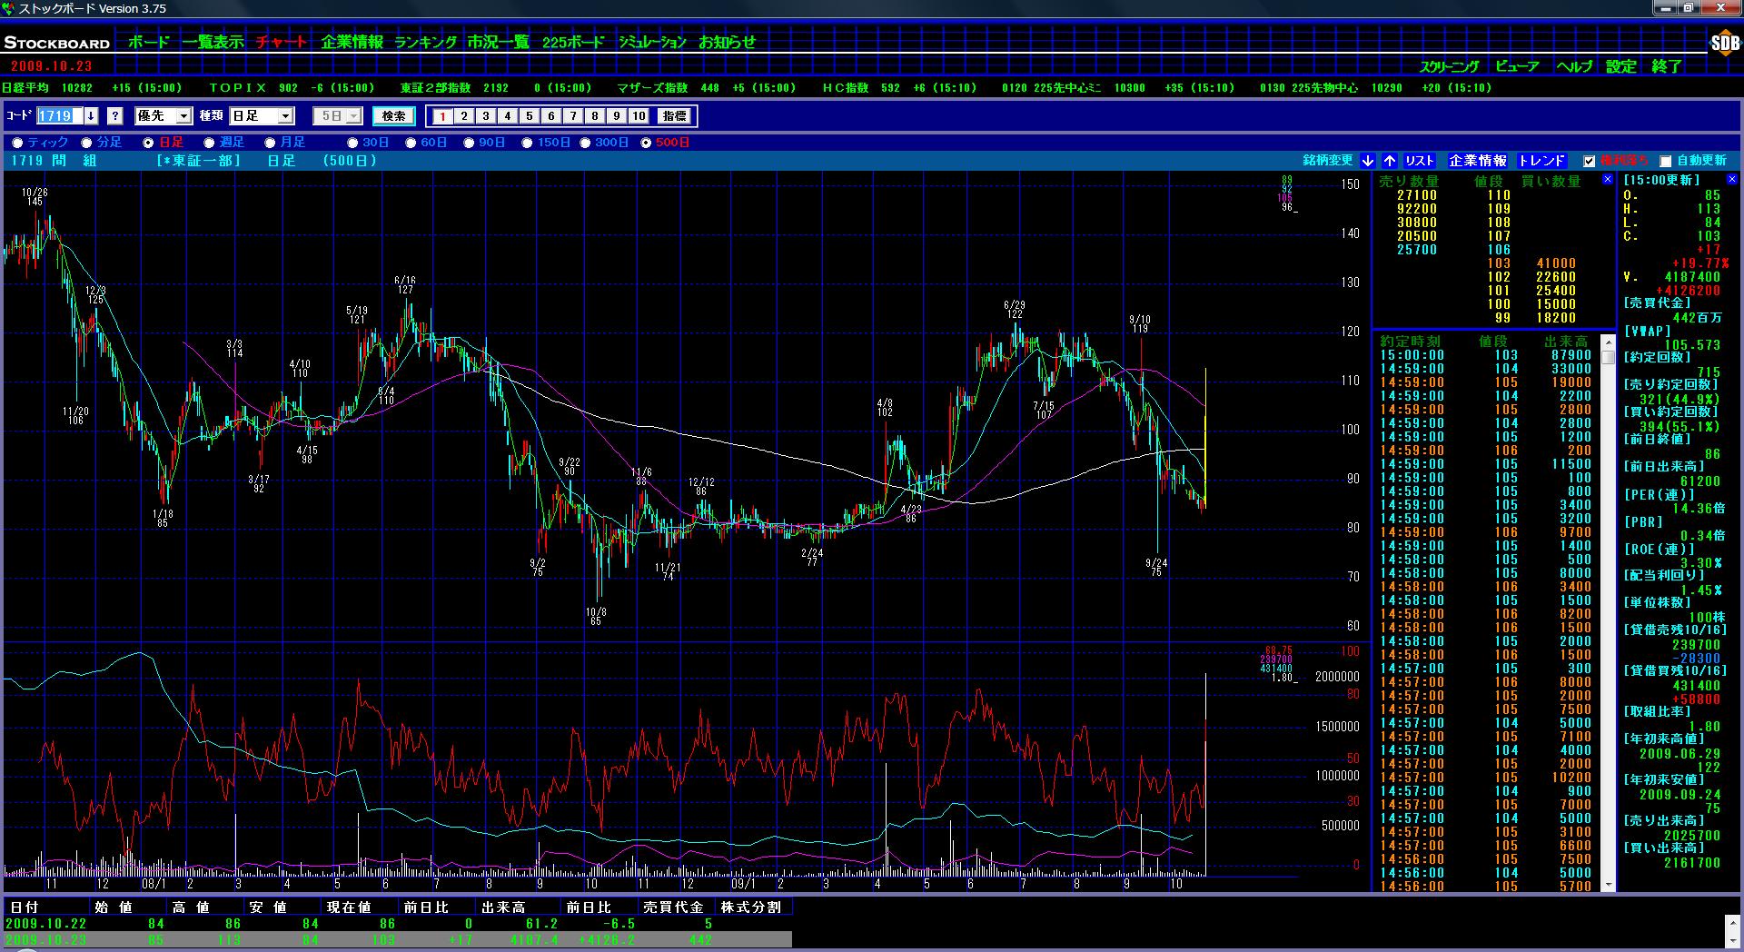Choose the 90日 period radio button
The height and width of the screenshot is (952, 1744).
470,143
